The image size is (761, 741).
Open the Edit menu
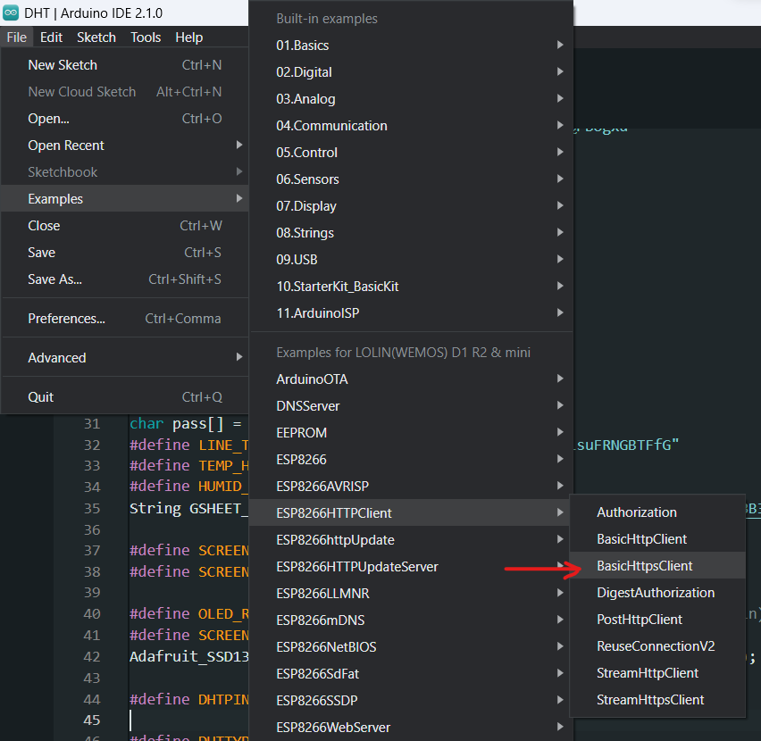51,37
